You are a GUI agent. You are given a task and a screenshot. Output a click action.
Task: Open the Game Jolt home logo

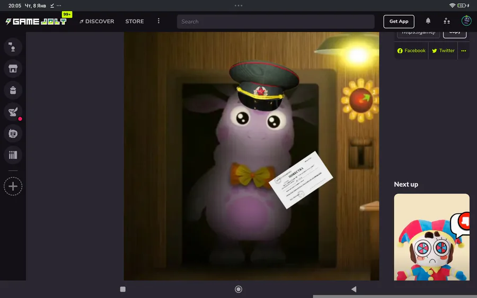click(x=36, y=21)
